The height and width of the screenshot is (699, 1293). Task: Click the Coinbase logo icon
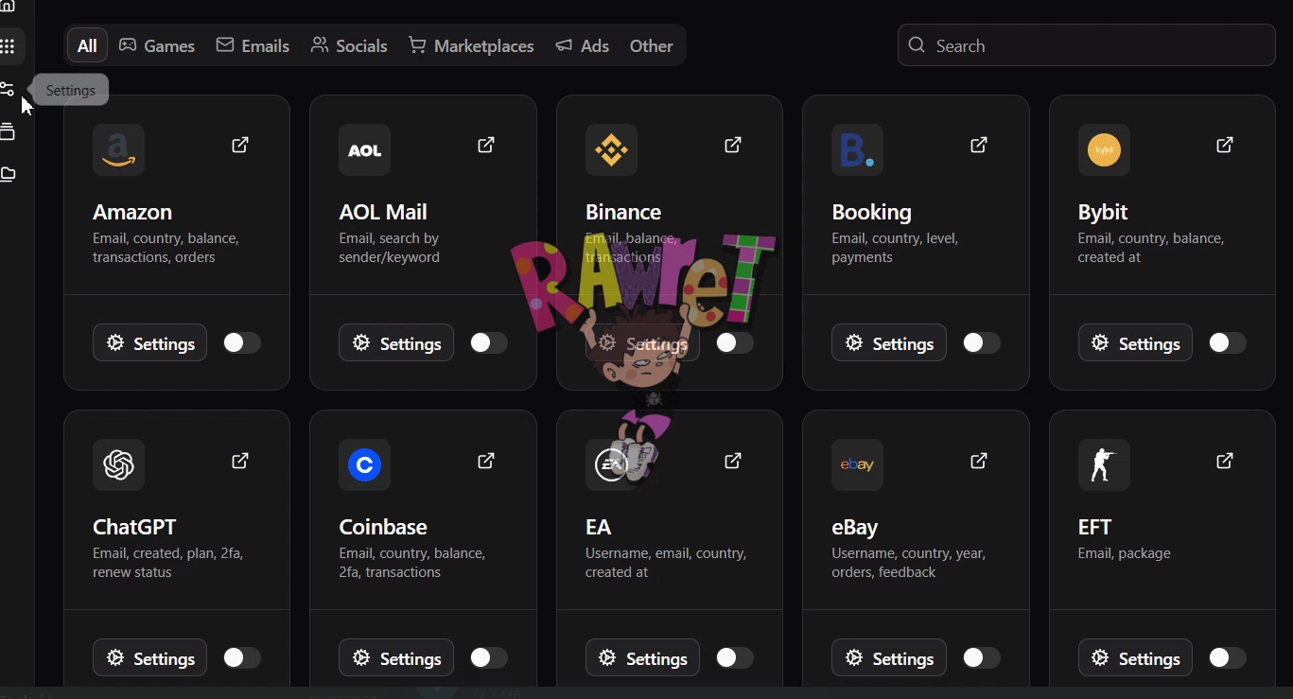coord(364,464)
